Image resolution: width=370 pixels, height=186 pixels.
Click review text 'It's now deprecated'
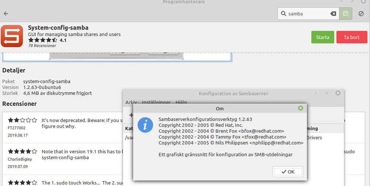82,123
